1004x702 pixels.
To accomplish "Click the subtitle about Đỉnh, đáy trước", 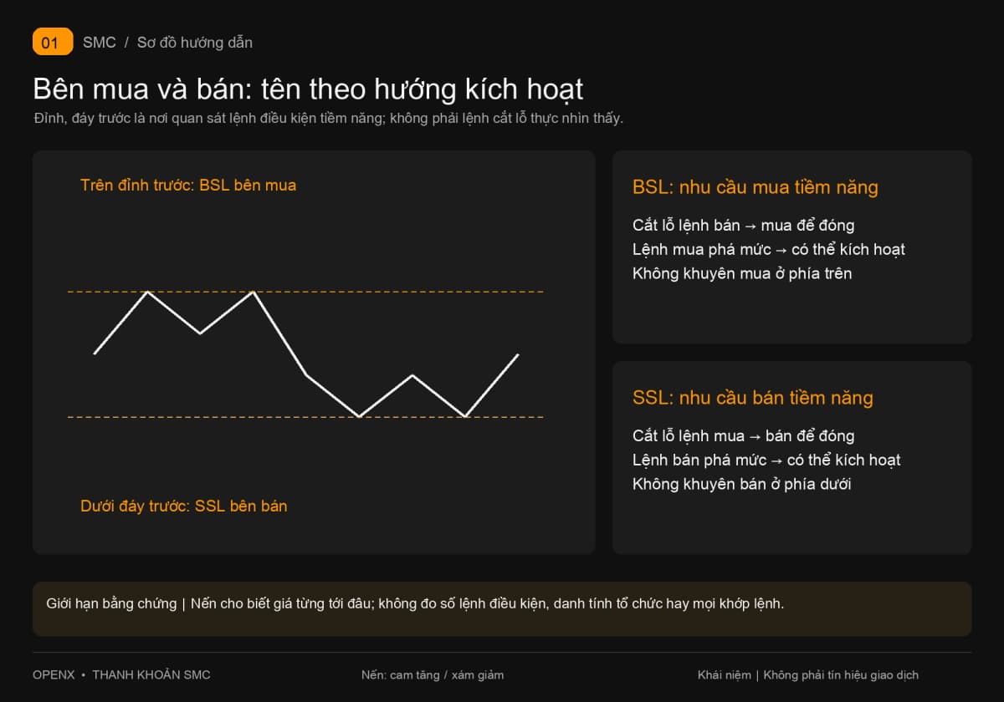I will coord(328,119).
